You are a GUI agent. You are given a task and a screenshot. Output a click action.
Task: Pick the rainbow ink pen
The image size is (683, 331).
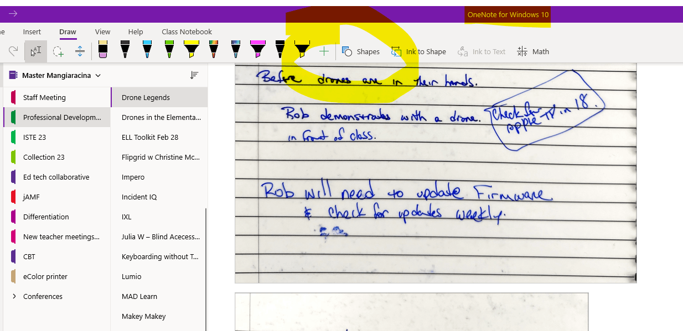(214, 50)
